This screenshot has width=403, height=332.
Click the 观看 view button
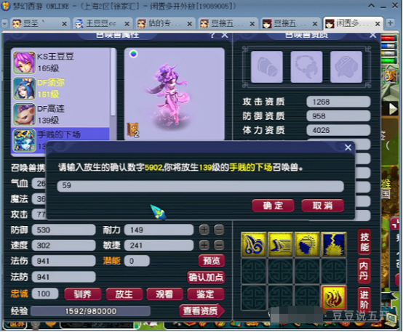[x=164, y=294]
